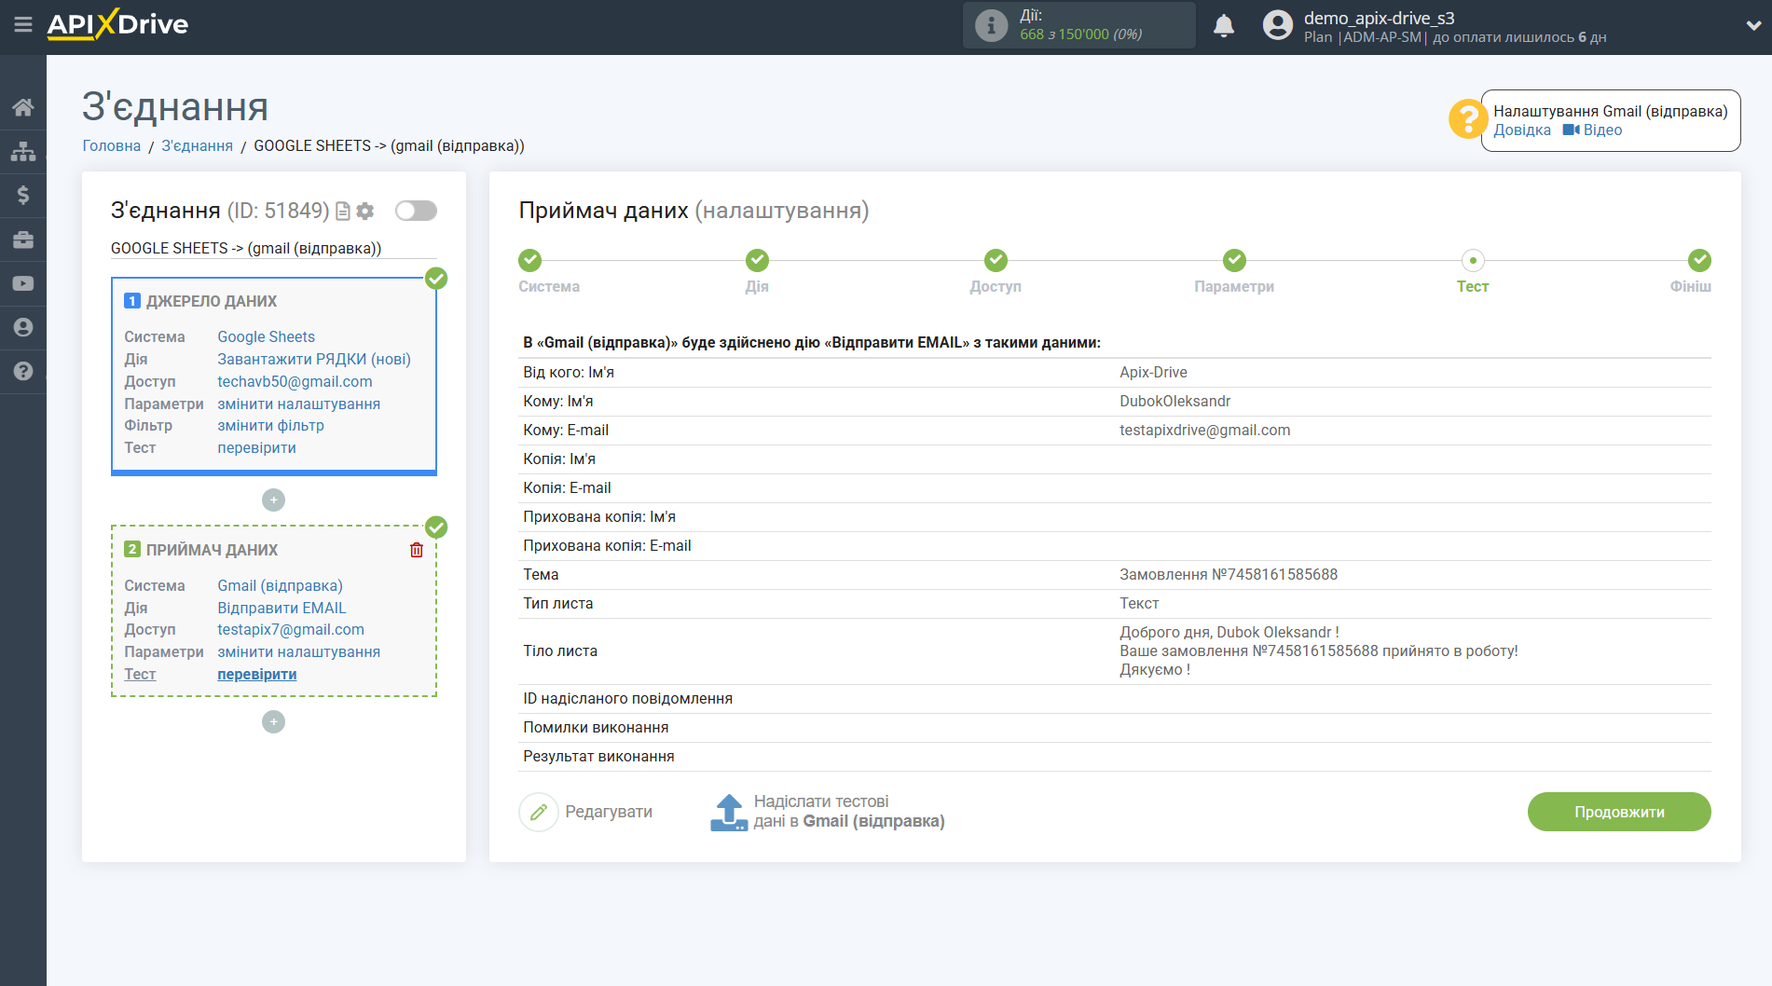Go to the Фініш step

tap(1699, 261)
